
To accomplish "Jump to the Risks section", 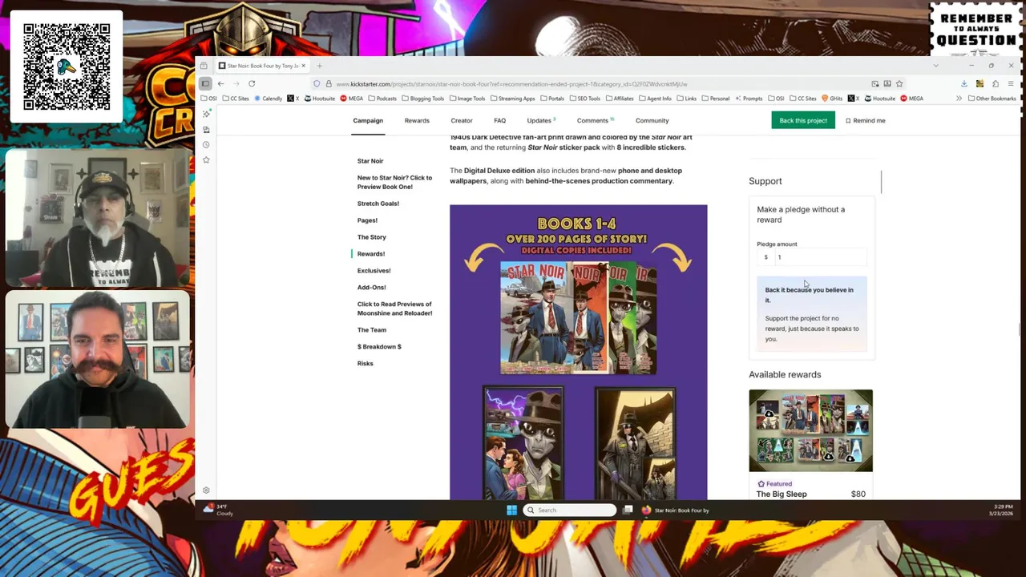I will click(366, 364).
